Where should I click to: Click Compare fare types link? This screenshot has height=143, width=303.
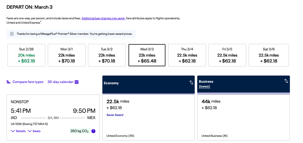[28, 82]
